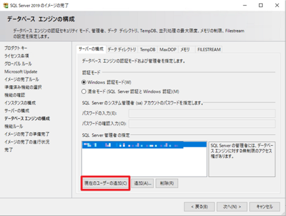Viewport: 286px width, 216px height.
Task: Switch to the TempDB tab
Action: (148, 50)
